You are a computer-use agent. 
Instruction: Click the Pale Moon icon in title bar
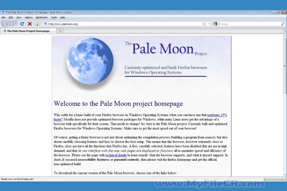coord(2,12)
